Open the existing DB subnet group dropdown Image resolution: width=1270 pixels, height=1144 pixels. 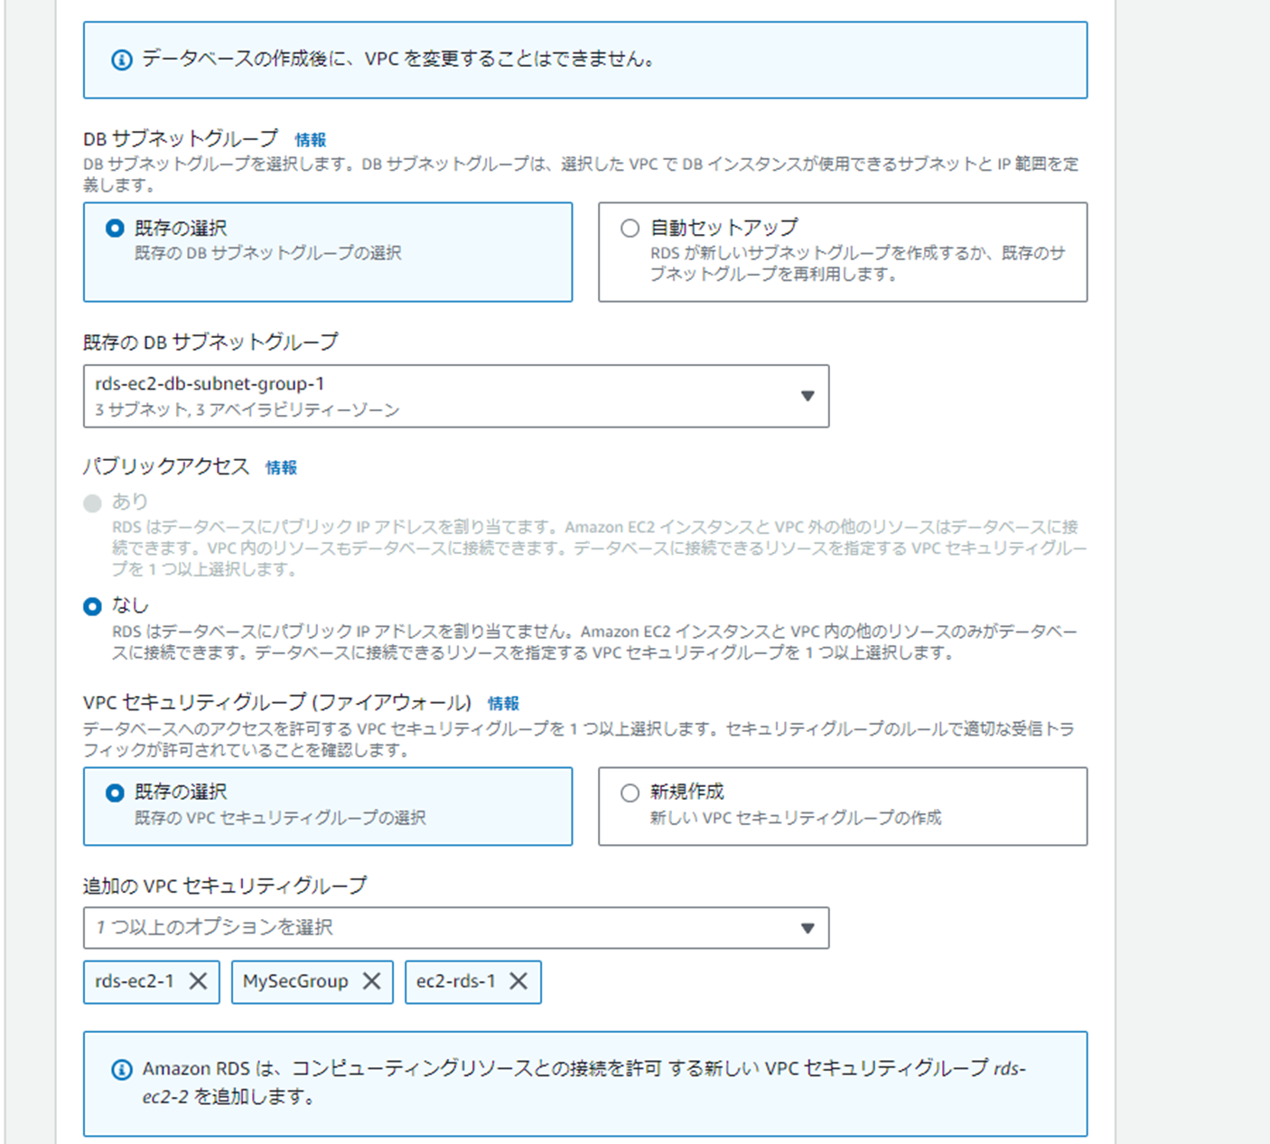[456, 396]
